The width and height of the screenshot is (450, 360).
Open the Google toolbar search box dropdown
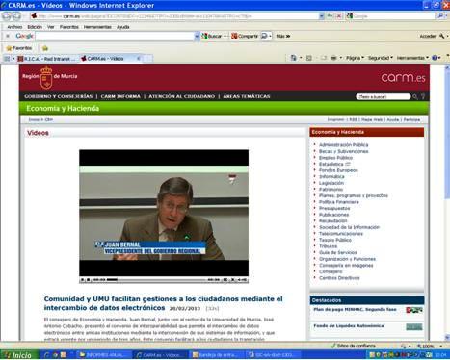click(197, 37)
